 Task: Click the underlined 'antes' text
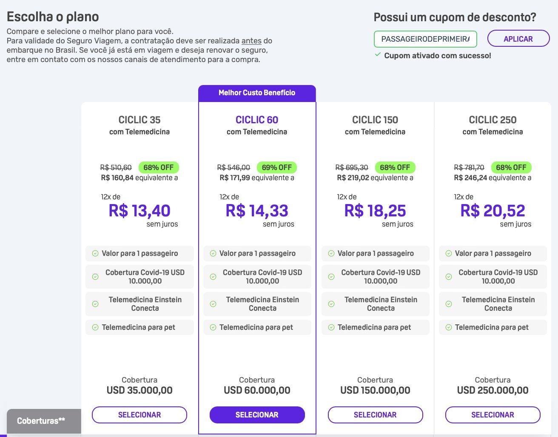tap(251, 41)
